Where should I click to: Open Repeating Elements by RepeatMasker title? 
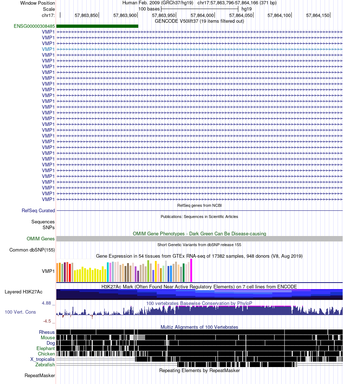[x=199, y=371]
